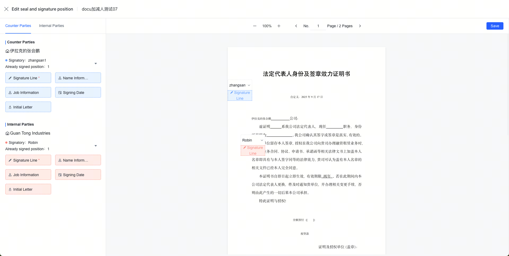Toggle the Signature Line placeholder for Robin
Viewport: 509px width, 256px height.
(x=253, y=150)
